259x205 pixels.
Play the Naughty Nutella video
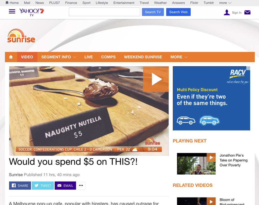tap(156, 79)
